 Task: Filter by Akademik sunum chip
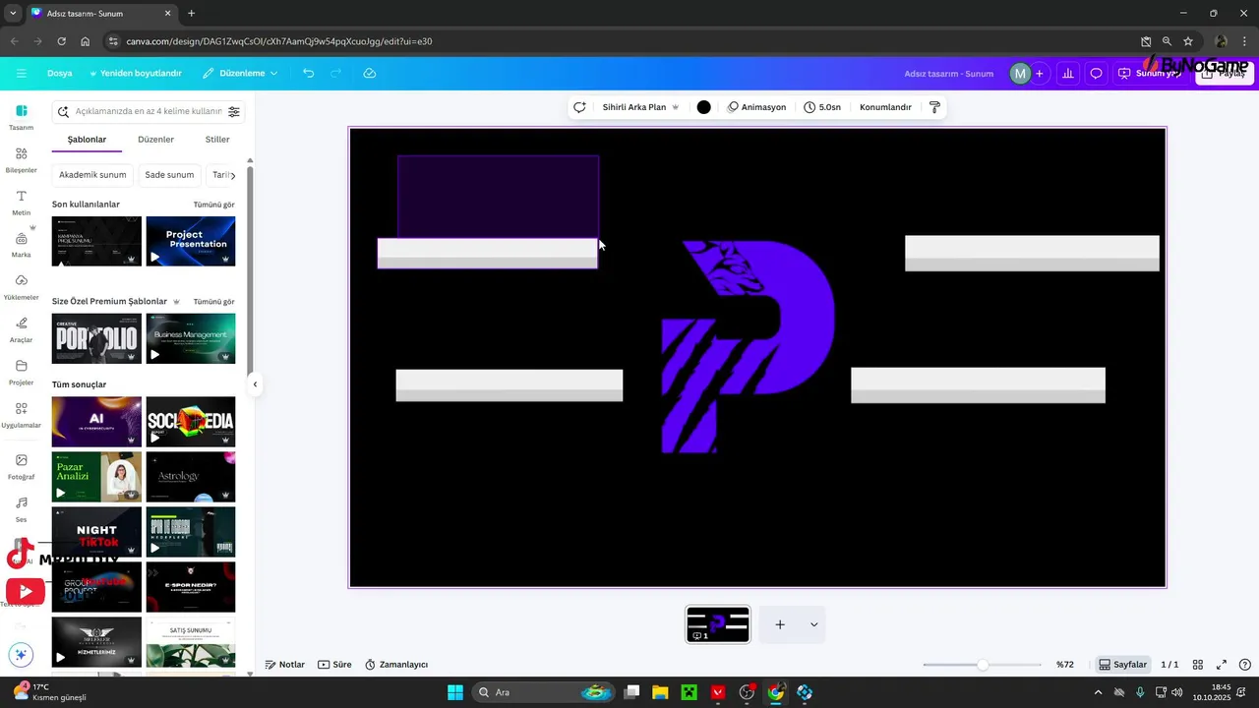[x=92, y=175]
